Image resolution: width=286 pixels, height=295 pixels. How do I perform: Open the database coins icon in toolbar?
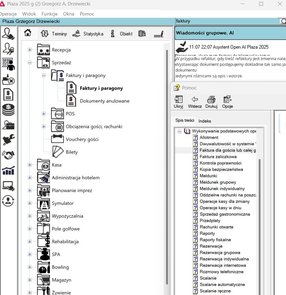(142, 34)
